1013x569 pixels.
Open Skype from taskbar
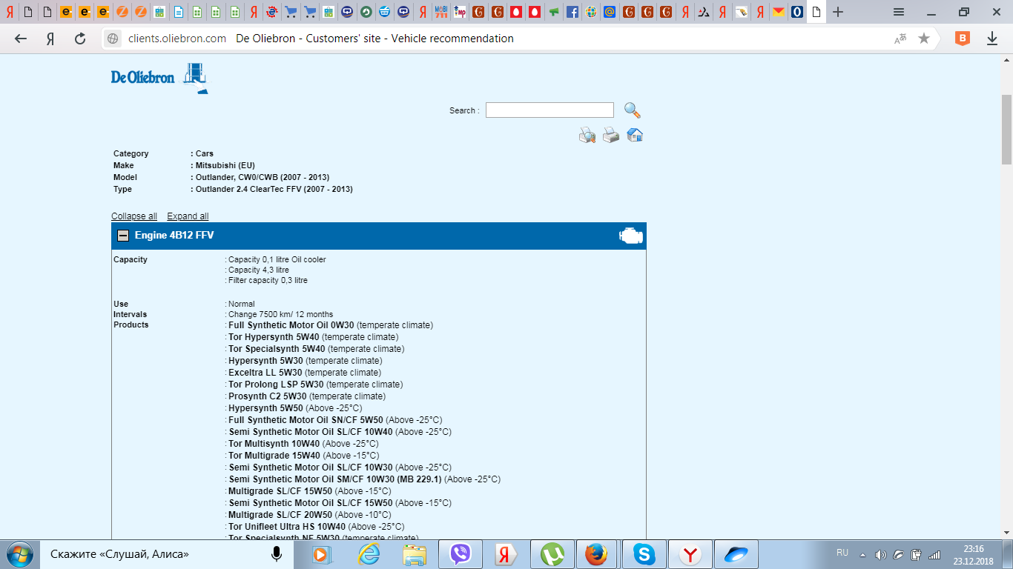coord(644,554)
